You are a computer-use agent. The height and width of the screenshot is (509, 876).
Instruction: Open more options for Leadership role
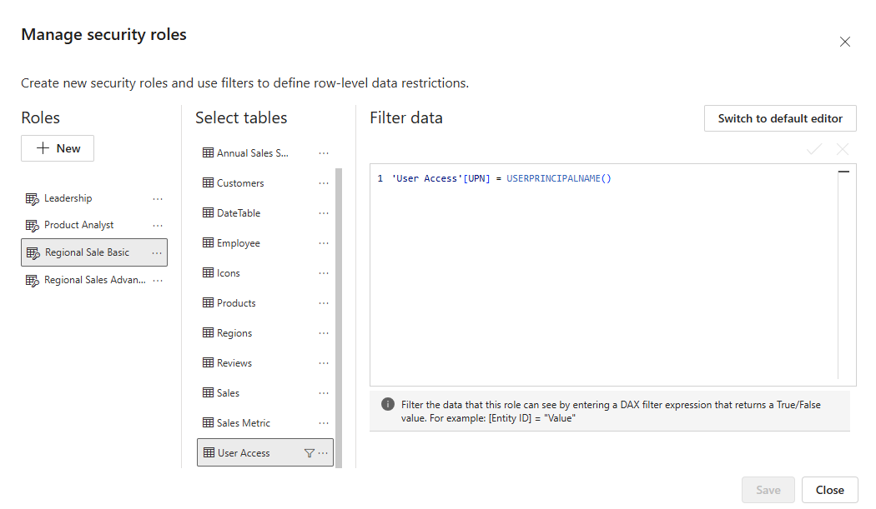(158, 199)
